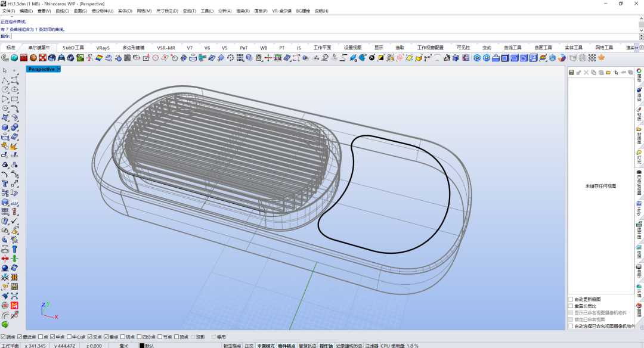This screenshot has height=348, width=644.
Task: Click the green check mark icon
Action: [x=14, y=221]
